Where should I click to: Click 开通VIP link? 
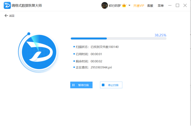[139, 5]
